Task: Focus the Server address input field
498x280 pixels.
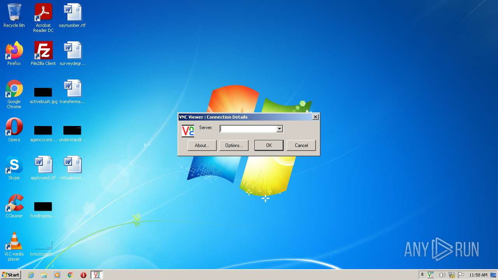Action: click(x=248, y=129)
